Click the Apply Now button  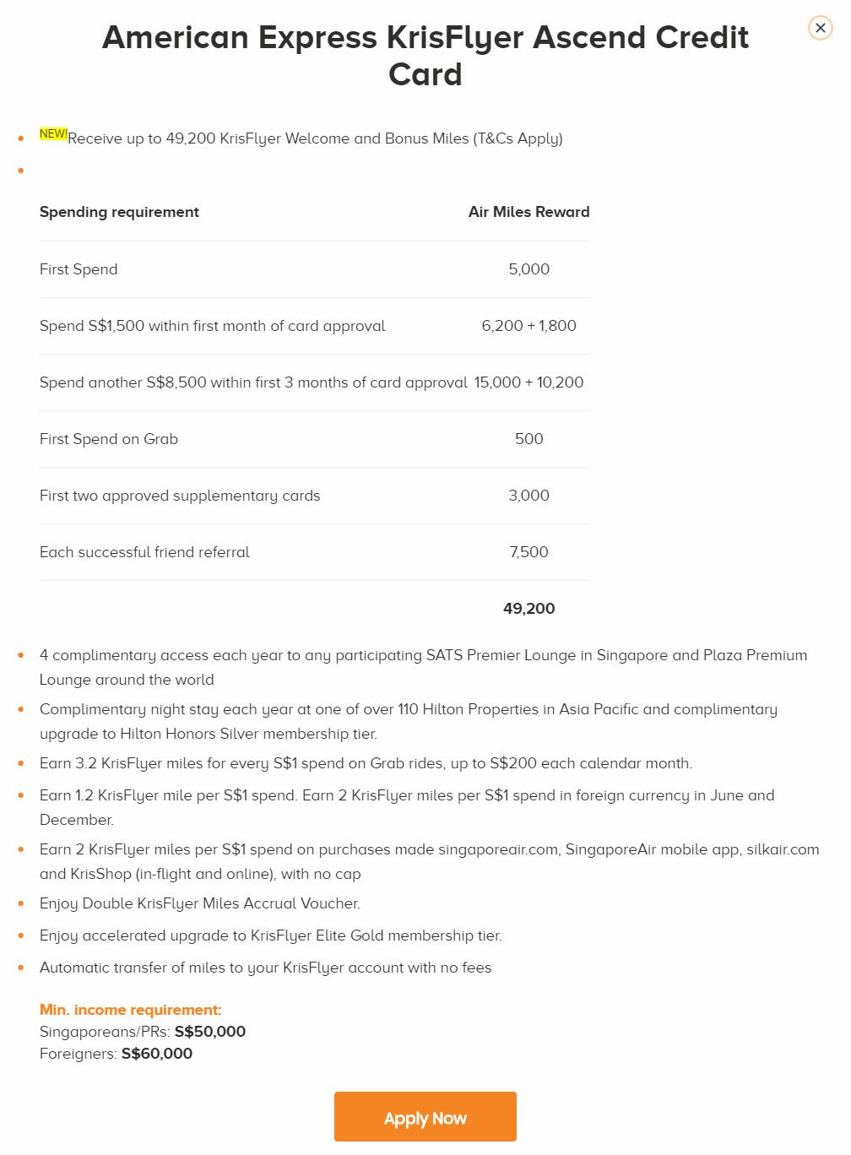[x=425, y=1117]
